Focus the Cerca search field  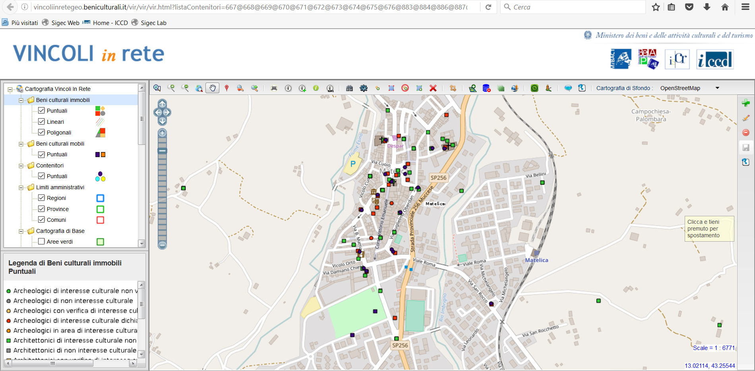tap(572, 7)
